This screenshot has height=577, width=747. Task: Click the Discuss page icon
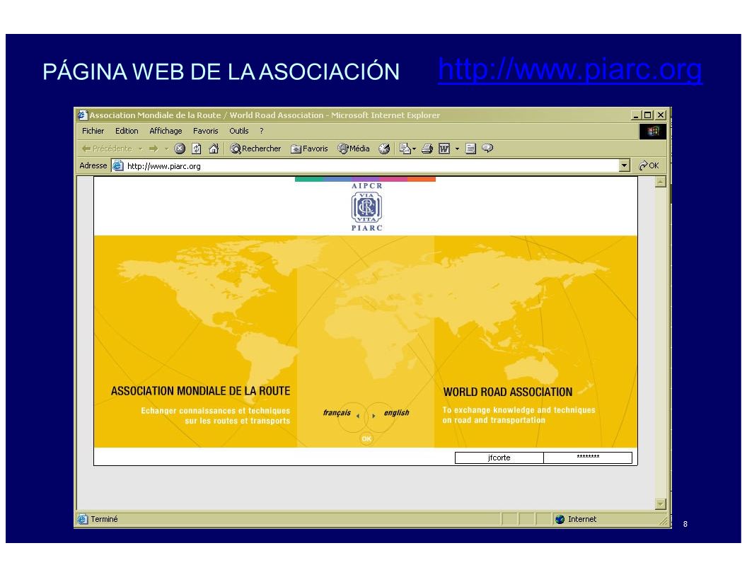click(x=470, y=149)
